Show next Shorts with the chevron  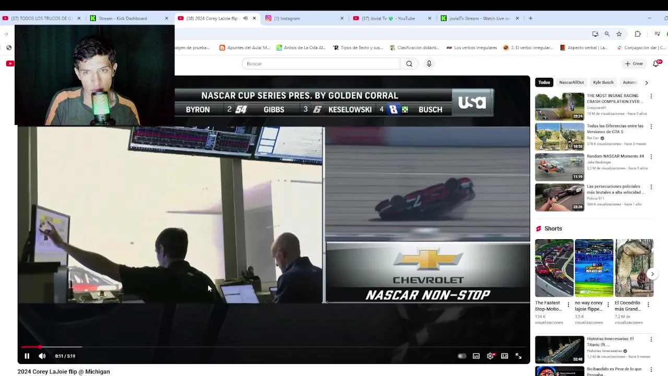coord(652,274)
